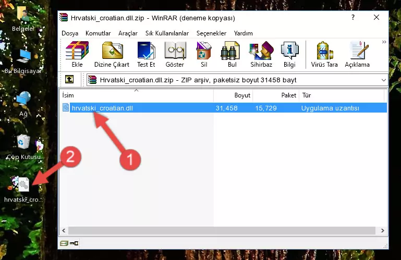
Task: Open the Komutlar menu
Action: [98, 33]
